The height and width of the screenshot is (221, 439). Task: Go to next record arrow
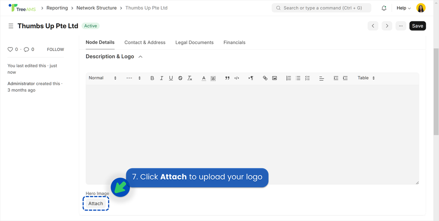pos(387,26)
